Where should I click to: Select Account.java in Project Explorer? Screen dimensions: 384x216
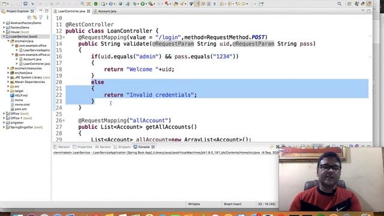[x=32, y=59]
